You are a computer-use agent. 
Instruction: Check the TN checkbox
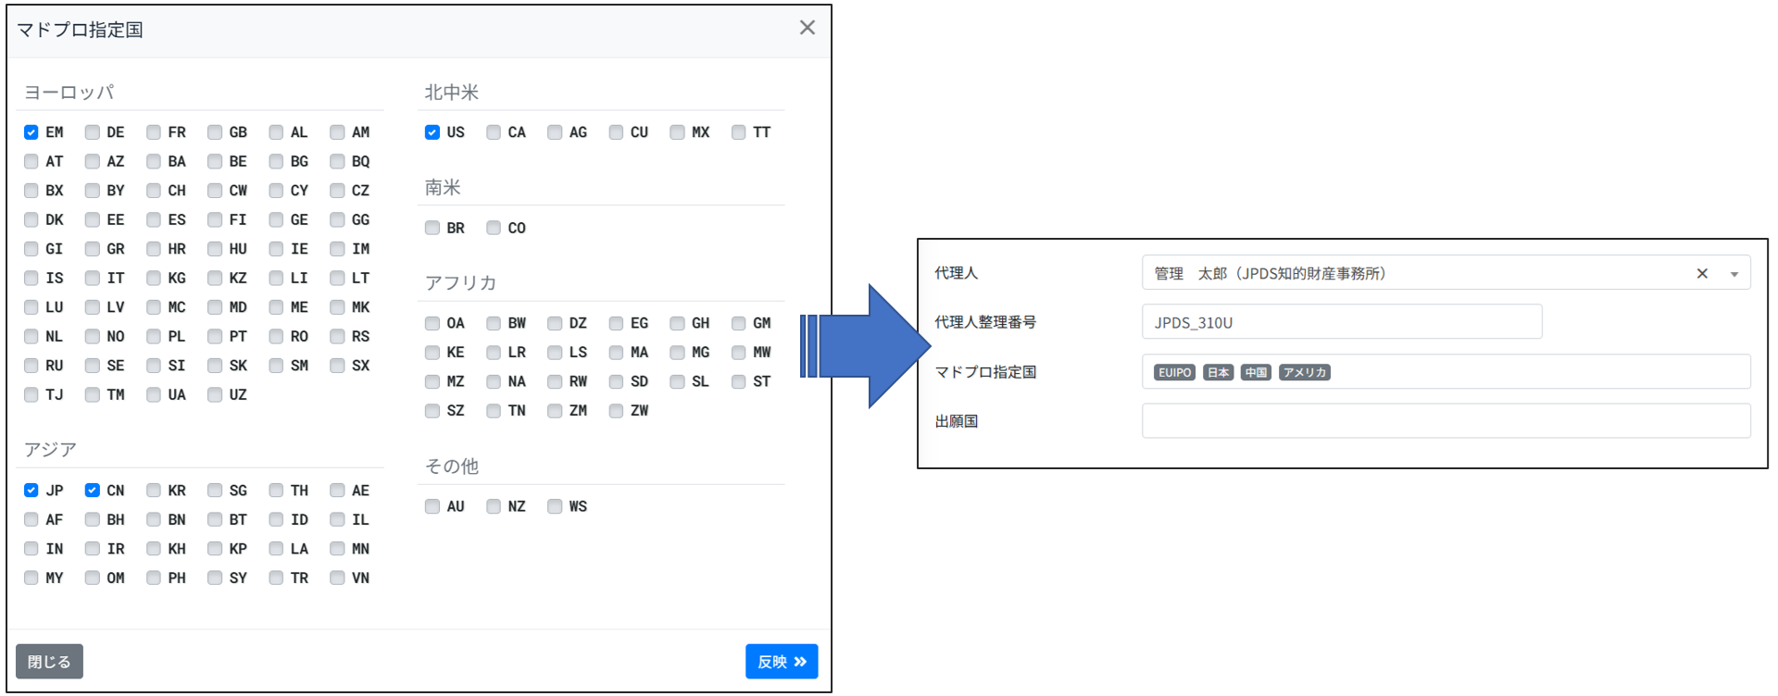(494, 411)
